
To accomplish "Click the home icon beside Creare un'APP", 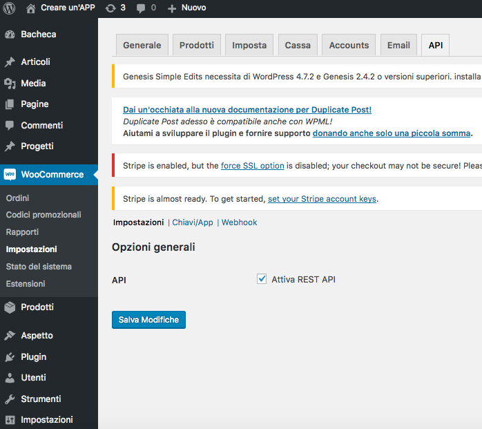I will [x=30, y=8].
